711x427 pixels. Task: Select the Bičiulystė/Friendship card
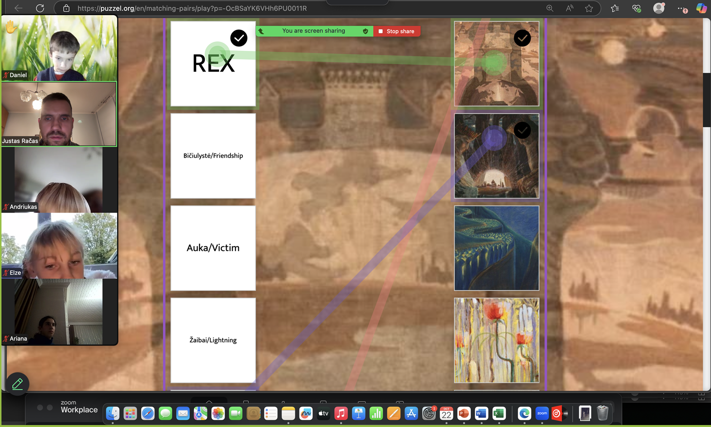213,156
